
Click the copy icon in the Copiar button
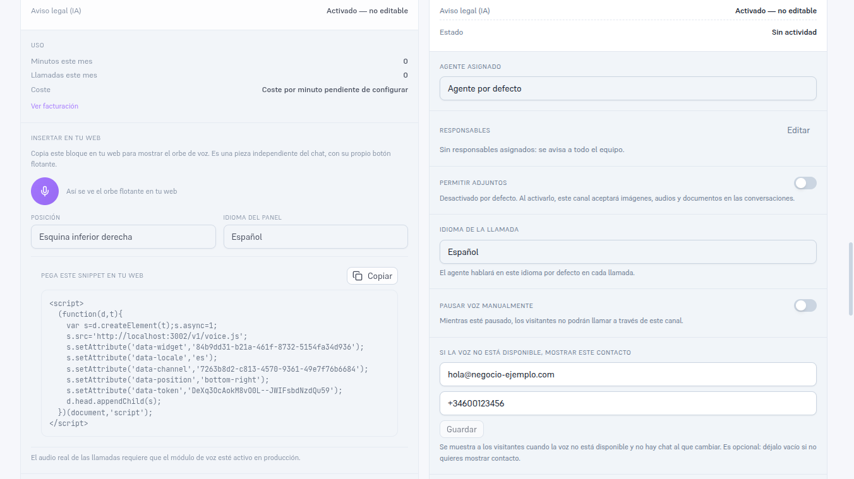[358, 276]
